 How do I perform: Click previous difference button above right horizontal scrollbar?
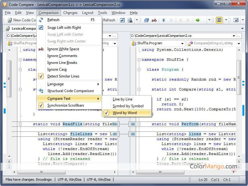pos(239,162)
